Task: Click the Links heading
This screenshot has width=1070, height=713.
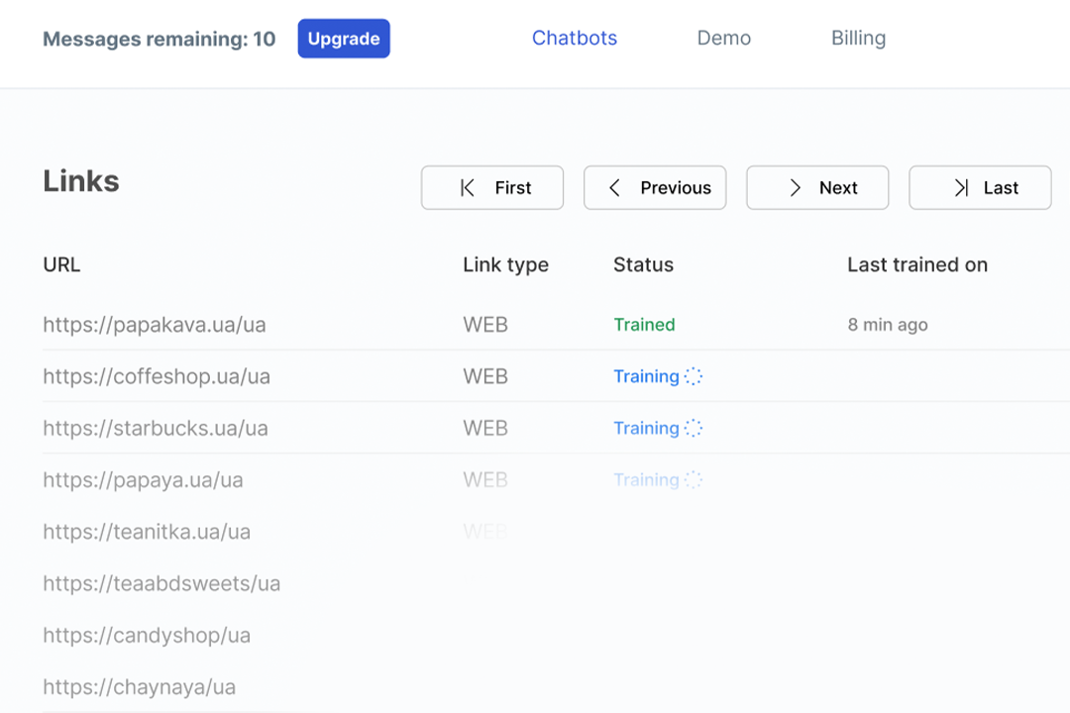Action: pyautogui.click(x=80, y=181)
